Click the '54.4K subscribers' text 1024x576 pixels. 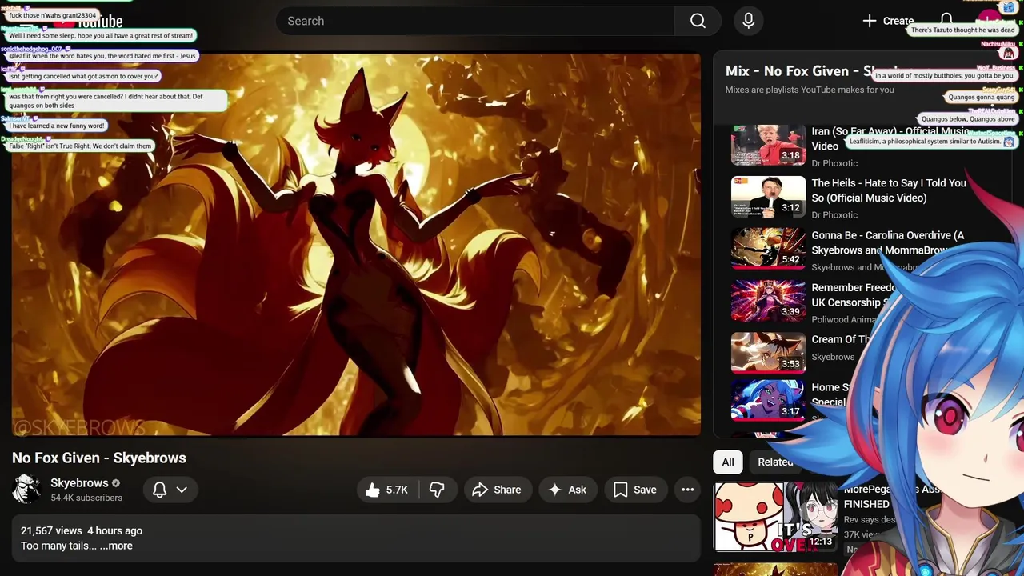pos(86,498)
